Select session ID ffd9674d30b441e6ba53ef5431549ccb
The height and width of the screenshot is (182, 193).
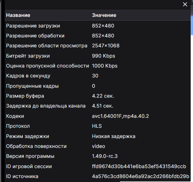coord(139,166)
